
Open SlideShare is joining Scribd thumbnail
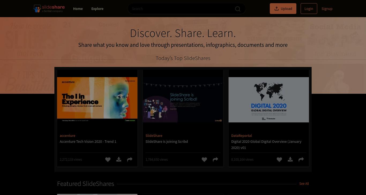coord(183,100)
